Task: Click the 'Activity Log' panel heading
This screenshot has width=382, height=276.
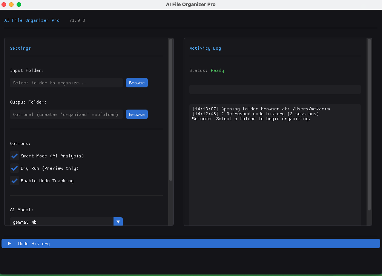Action: (x=205, y=48)
